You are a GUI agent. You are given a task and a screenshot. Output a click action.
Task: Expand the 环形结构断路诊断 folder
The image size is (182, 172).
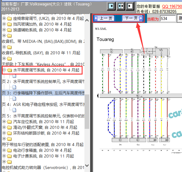tap(4, 133)
